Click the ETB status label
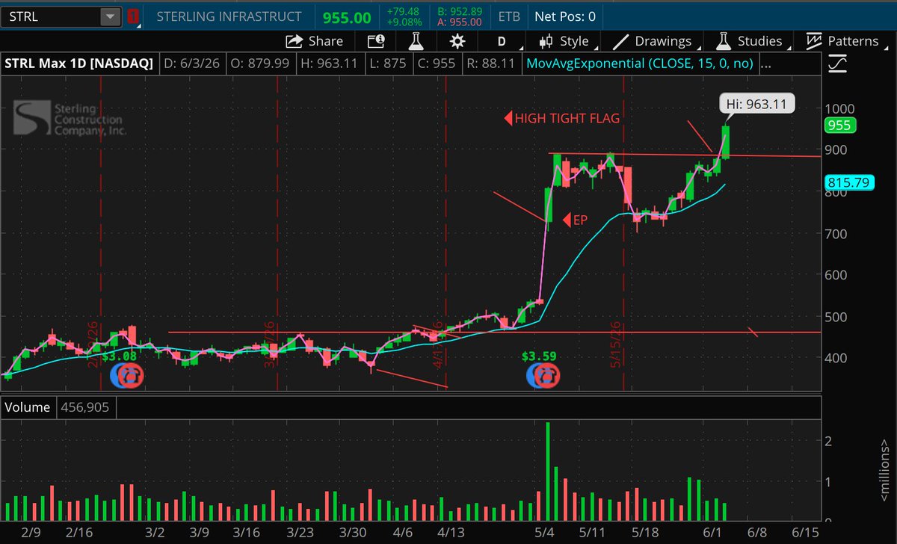 click(511, 16)
